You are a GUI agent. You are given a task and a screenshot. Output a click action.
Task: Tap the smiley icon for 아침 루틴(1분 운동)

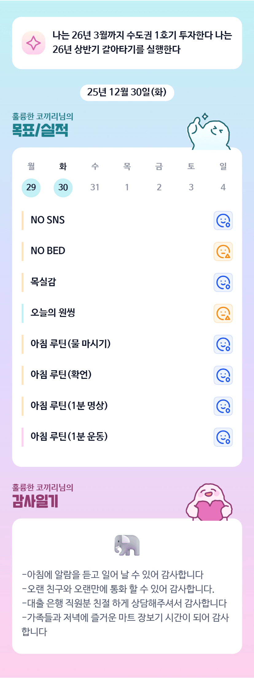point(223,437)
